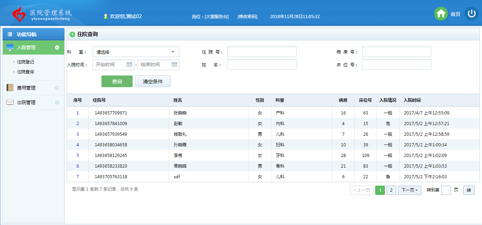This screenshot has width=482, height=225.
Task: Collapse the 入院管理 chevron
Action: [57, 47]
